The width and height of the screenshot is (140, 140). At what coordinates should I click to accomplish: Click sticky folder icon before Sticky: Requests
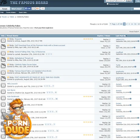(8, 39)
